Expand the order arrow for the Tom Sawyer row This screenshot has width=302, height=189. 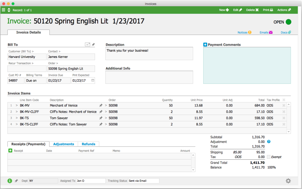click(x=106, y=118)
